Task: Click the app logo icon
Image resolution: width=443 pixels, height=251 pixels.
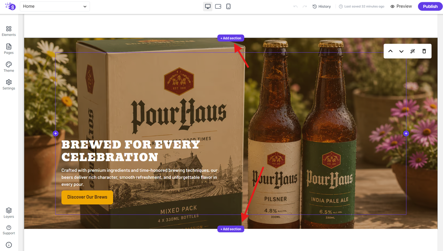Action: tap(11, 6)
